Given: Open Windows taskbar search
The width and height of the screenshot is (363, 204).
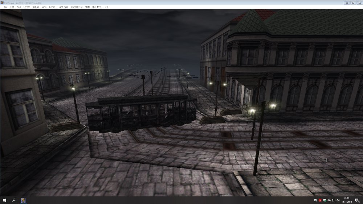Looking at the screenshot, I should [13, 200].
